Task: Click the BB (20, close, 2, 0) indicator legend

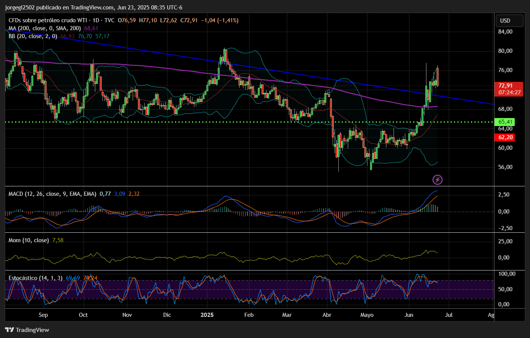Action: coord(33,36)
